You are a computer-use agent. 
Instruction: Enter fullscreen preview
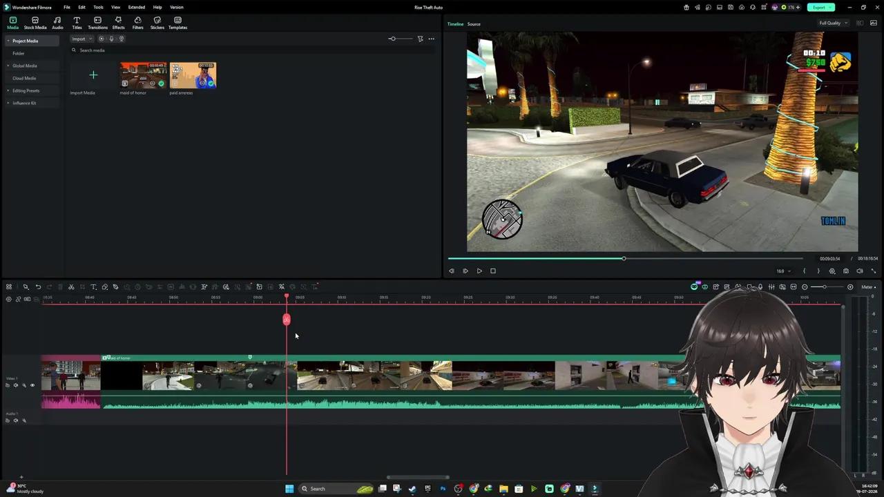874,271
